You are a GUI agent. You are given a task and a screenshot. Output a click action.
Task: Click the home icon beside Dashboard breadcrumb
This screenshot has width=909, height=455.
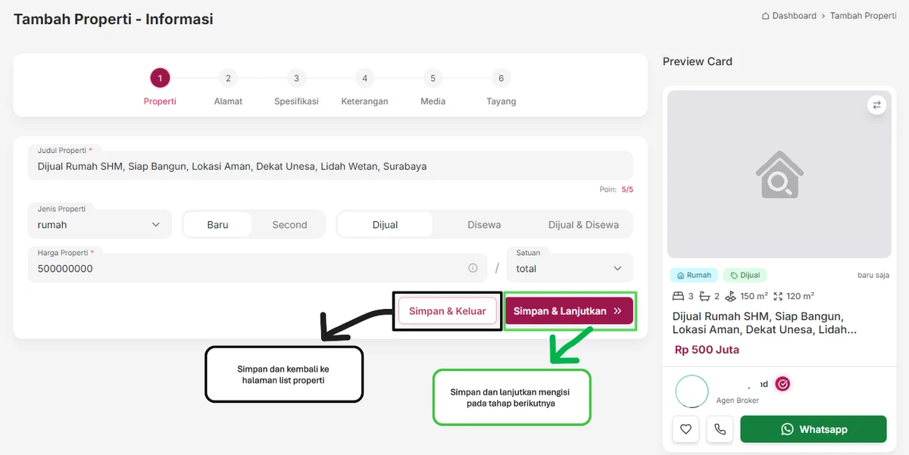(766, 16)
